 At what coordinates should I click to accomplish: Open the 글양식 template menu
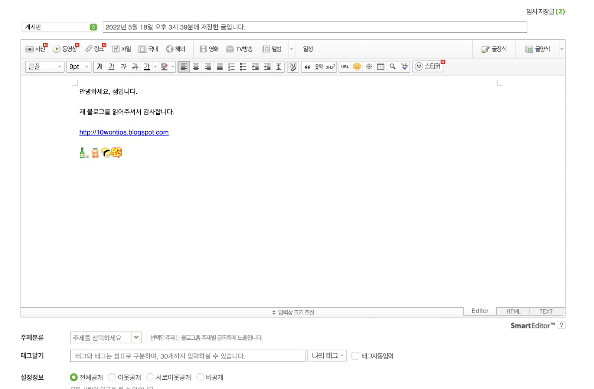click(x=538, y=49)
